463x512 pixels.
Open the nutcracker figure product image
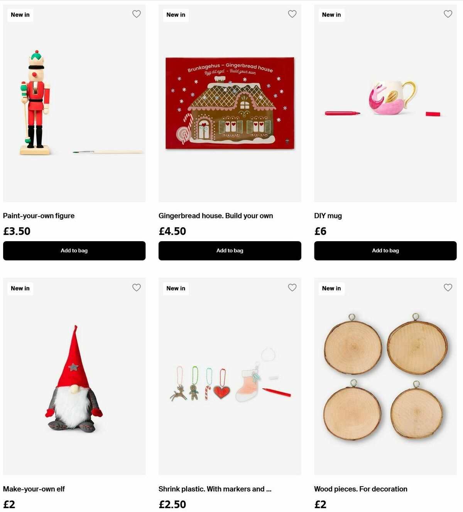click(x=74, y=103)
